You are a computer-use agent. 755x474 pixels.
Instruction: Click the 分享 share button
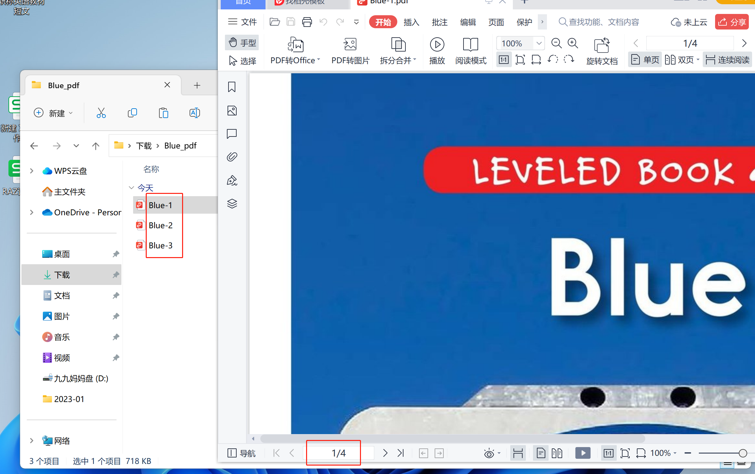pyautogui.click(x=732, y=22)
